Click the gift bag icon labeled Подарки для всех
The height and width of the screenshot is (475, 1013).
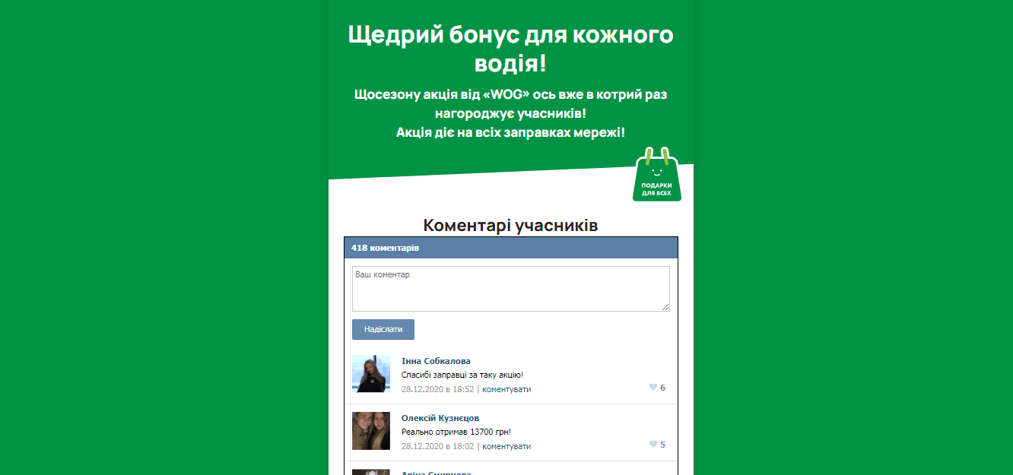click(x=656, y=176)
